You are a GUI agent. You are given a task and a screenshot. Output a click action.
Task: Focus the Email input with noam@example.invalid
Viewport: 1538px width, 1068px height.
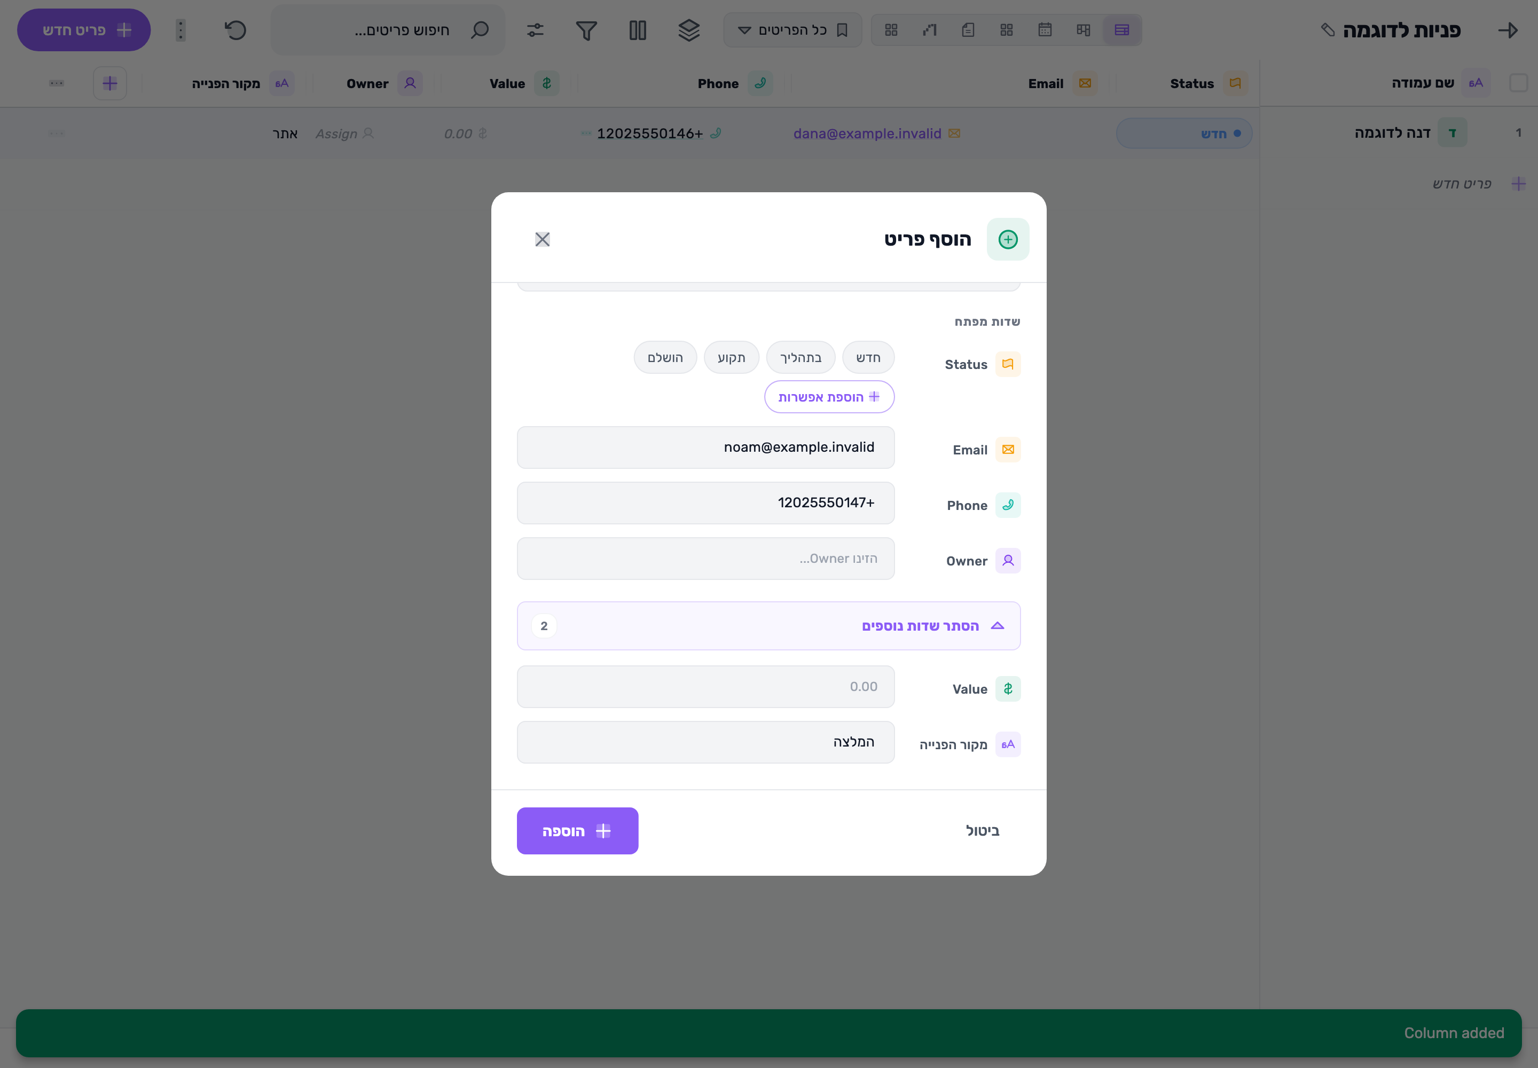[x=705, y=447]
